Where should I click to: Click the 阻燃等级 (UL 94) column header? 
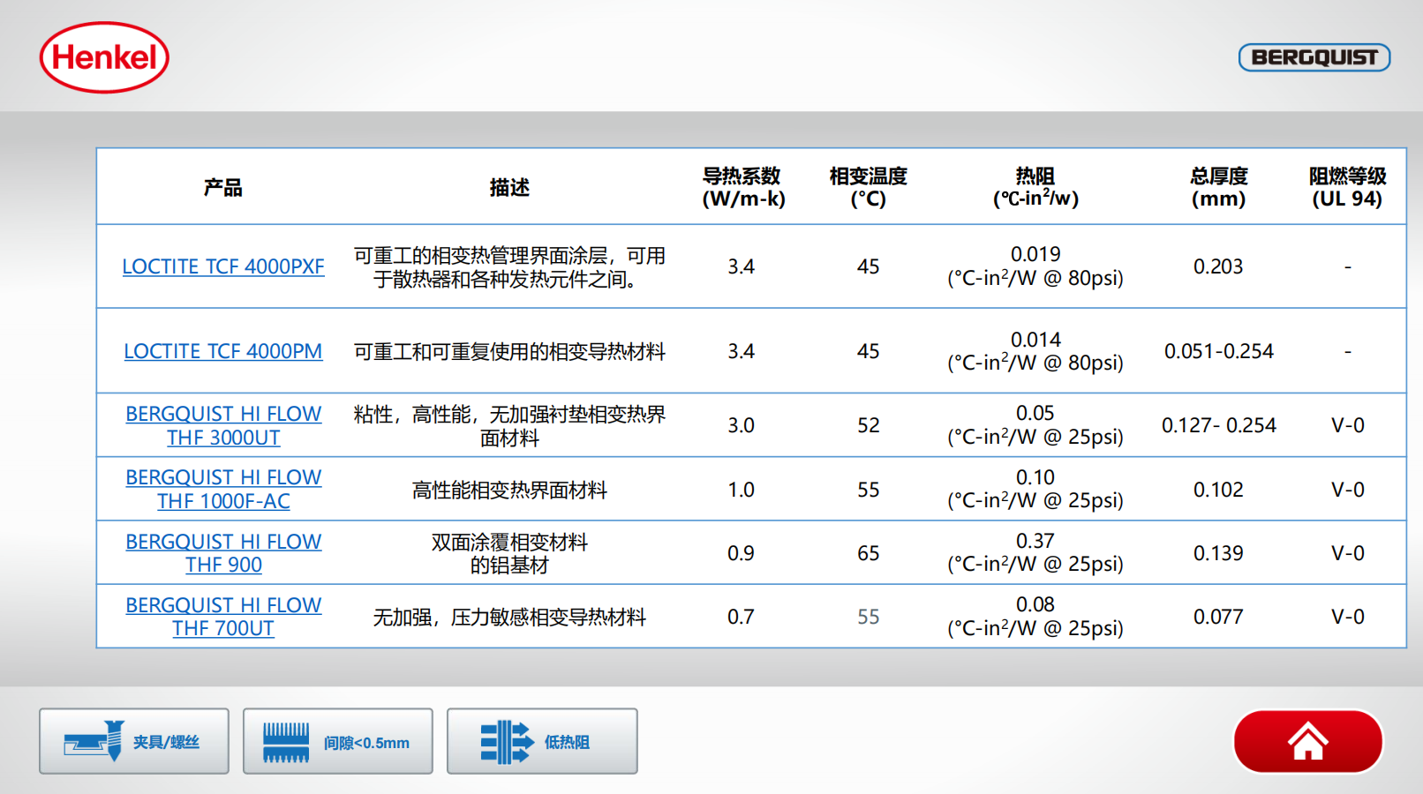tap(1347, 187)
